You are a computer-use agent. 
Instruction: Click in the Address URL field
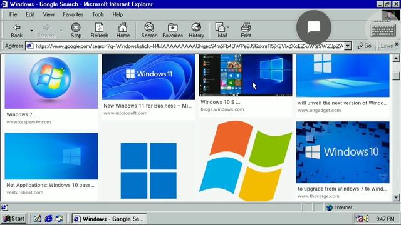[x=189, y=46]
